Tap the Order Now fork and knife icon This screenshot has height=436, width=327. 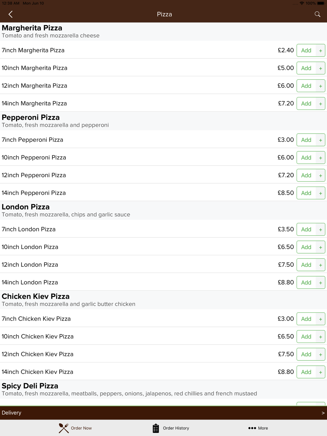tap(64, 428)
